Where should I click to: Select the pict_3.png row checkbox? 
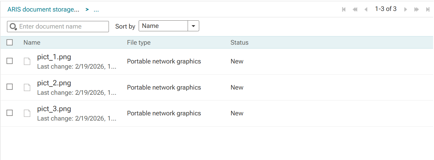click(x=10, y=113)
